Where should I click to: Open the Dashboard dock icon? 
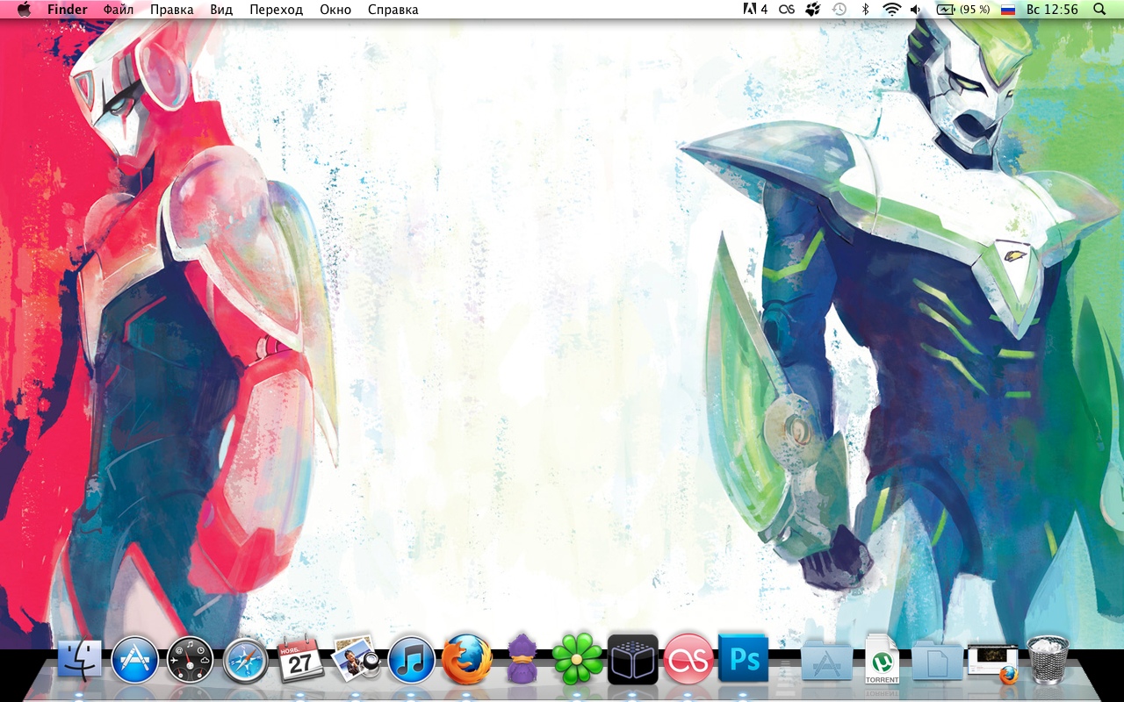tap(190, 660)
